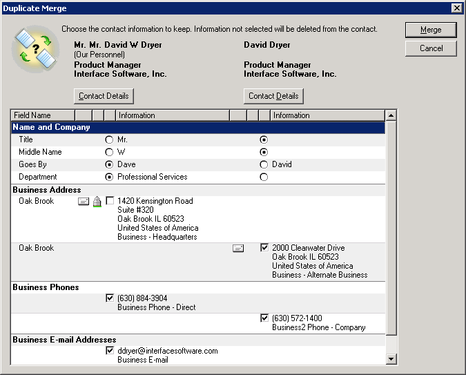Open Contact Details for Mr. David W Dryer
Screen dimensions: 466x375
tap(104, 96)
